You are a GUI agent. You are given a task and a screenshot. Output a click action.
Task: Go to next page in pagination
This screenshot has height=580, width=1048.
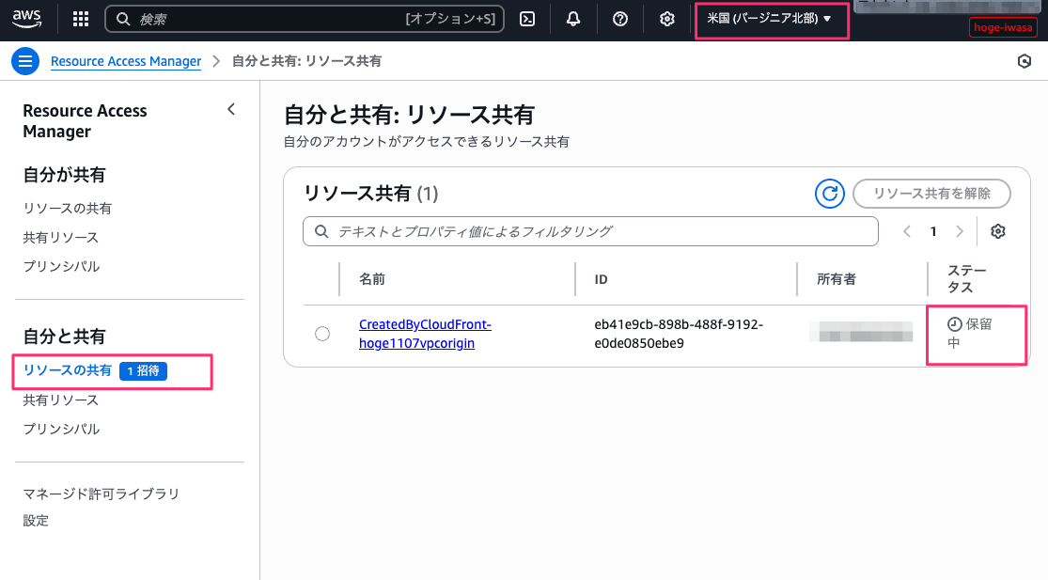960,231
